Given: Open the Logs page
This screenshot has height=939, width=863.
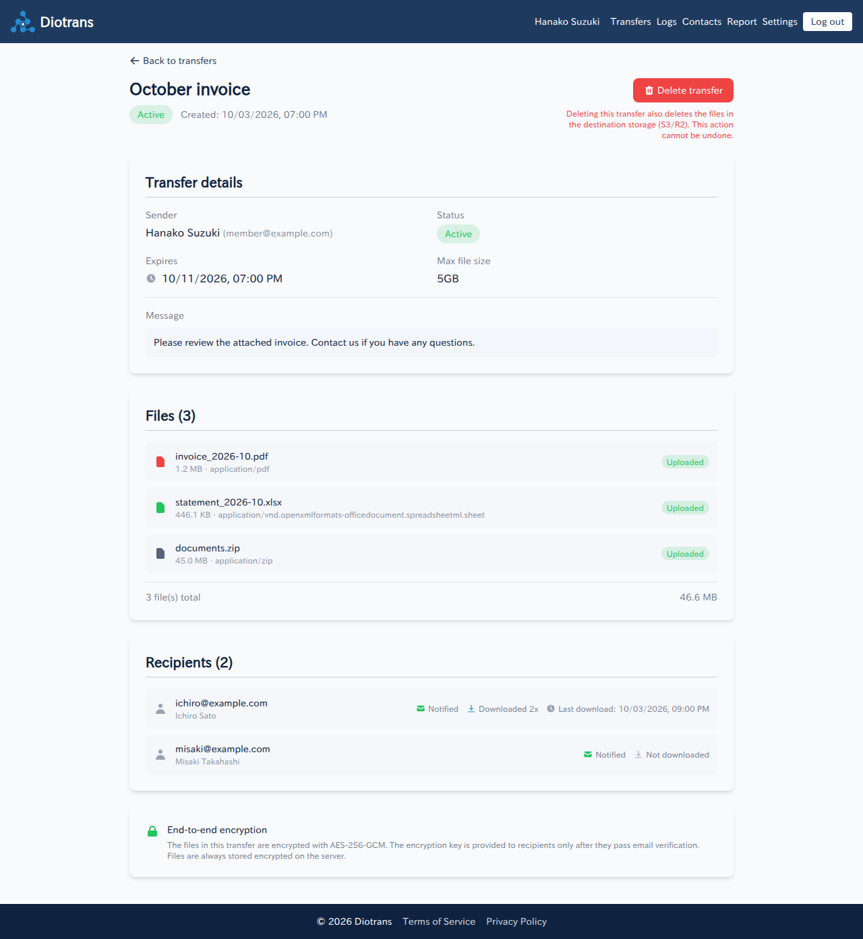Looking at the screenshot, I should click(666, 22).
